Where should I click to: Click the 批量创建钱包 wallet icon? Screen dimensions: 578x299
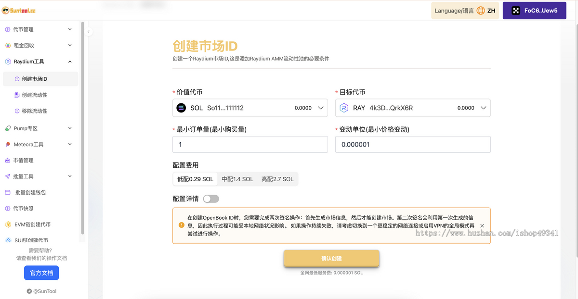click(8, 192)
